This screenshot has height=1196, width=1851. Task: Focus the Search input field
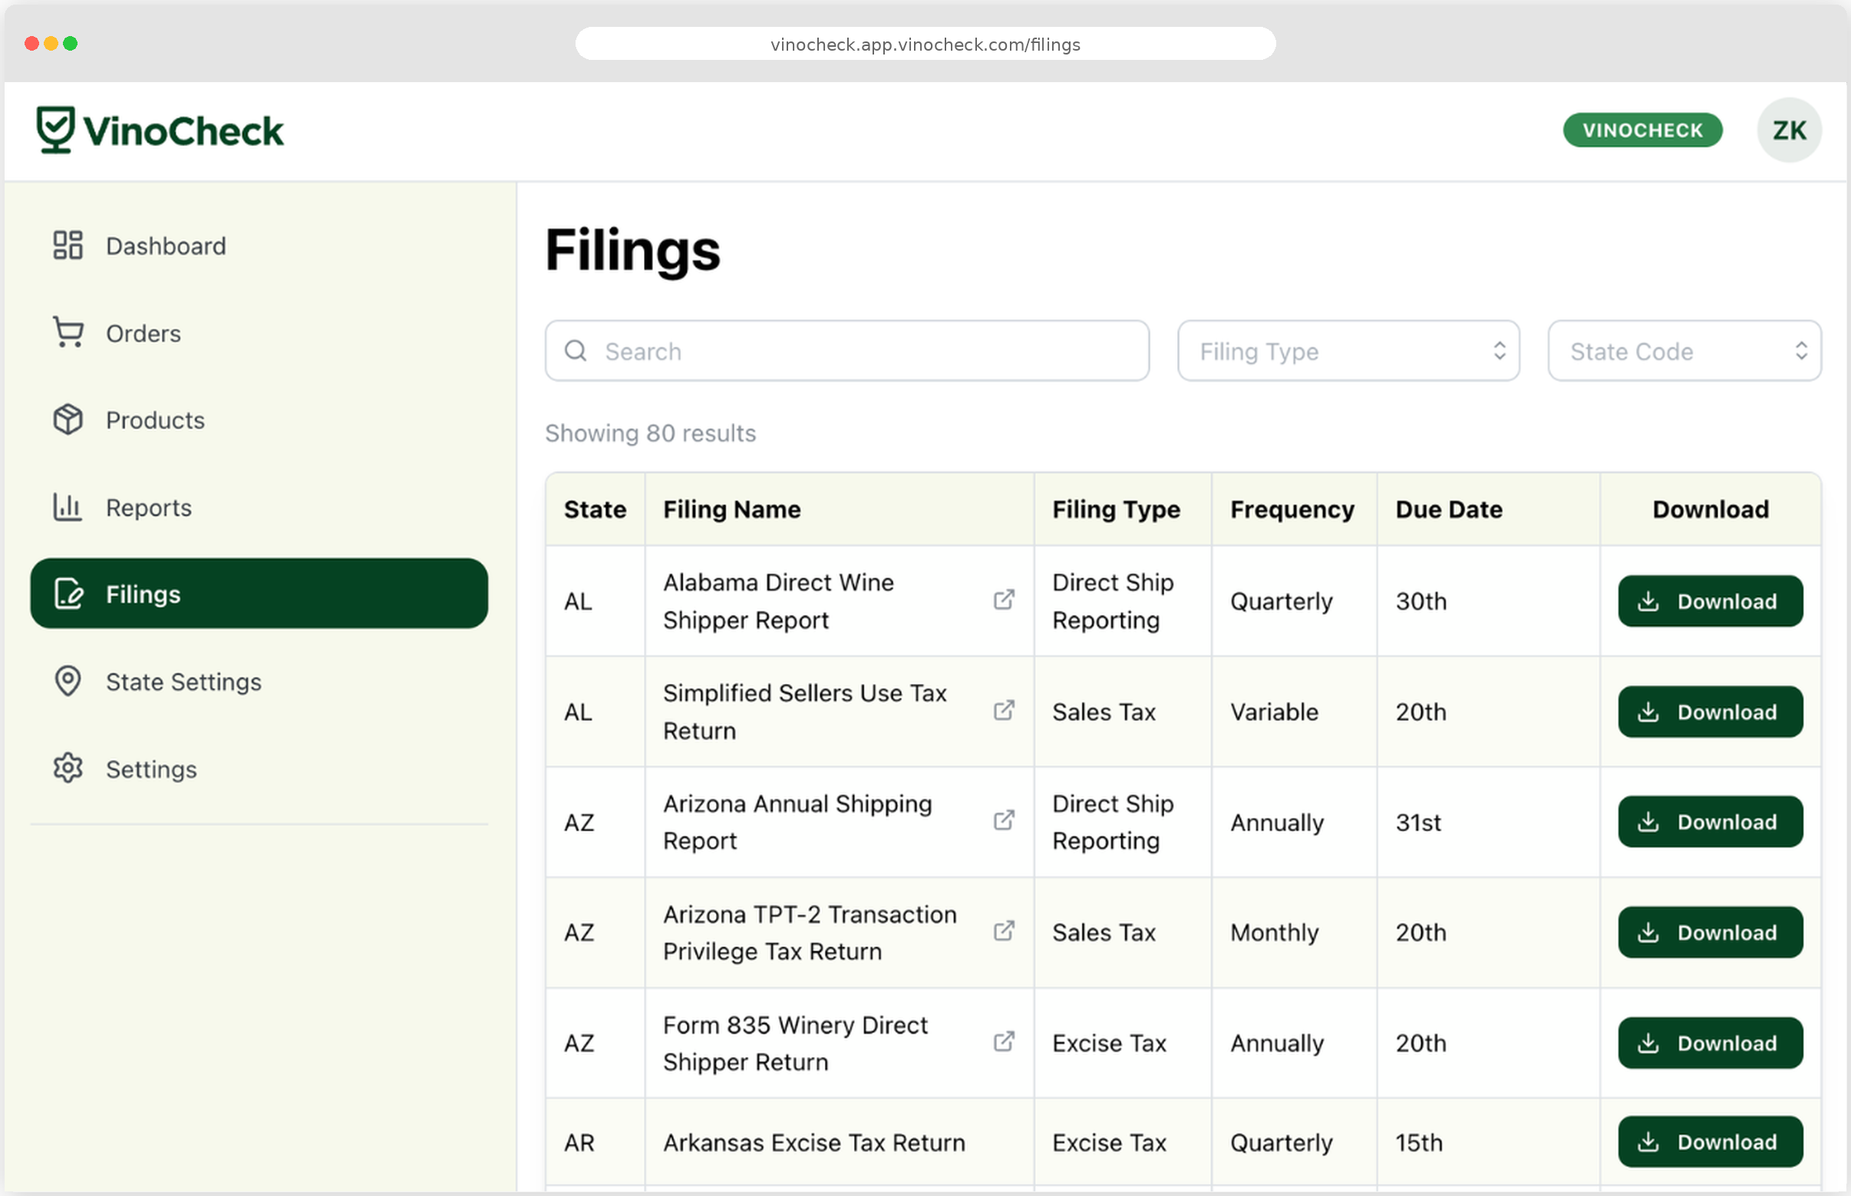[847, 351]
